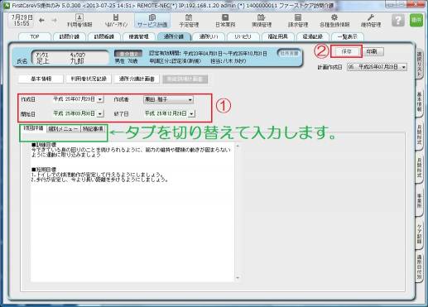
Task: Open the 予定管理 toolbar icon
Action: coord(189,21)
